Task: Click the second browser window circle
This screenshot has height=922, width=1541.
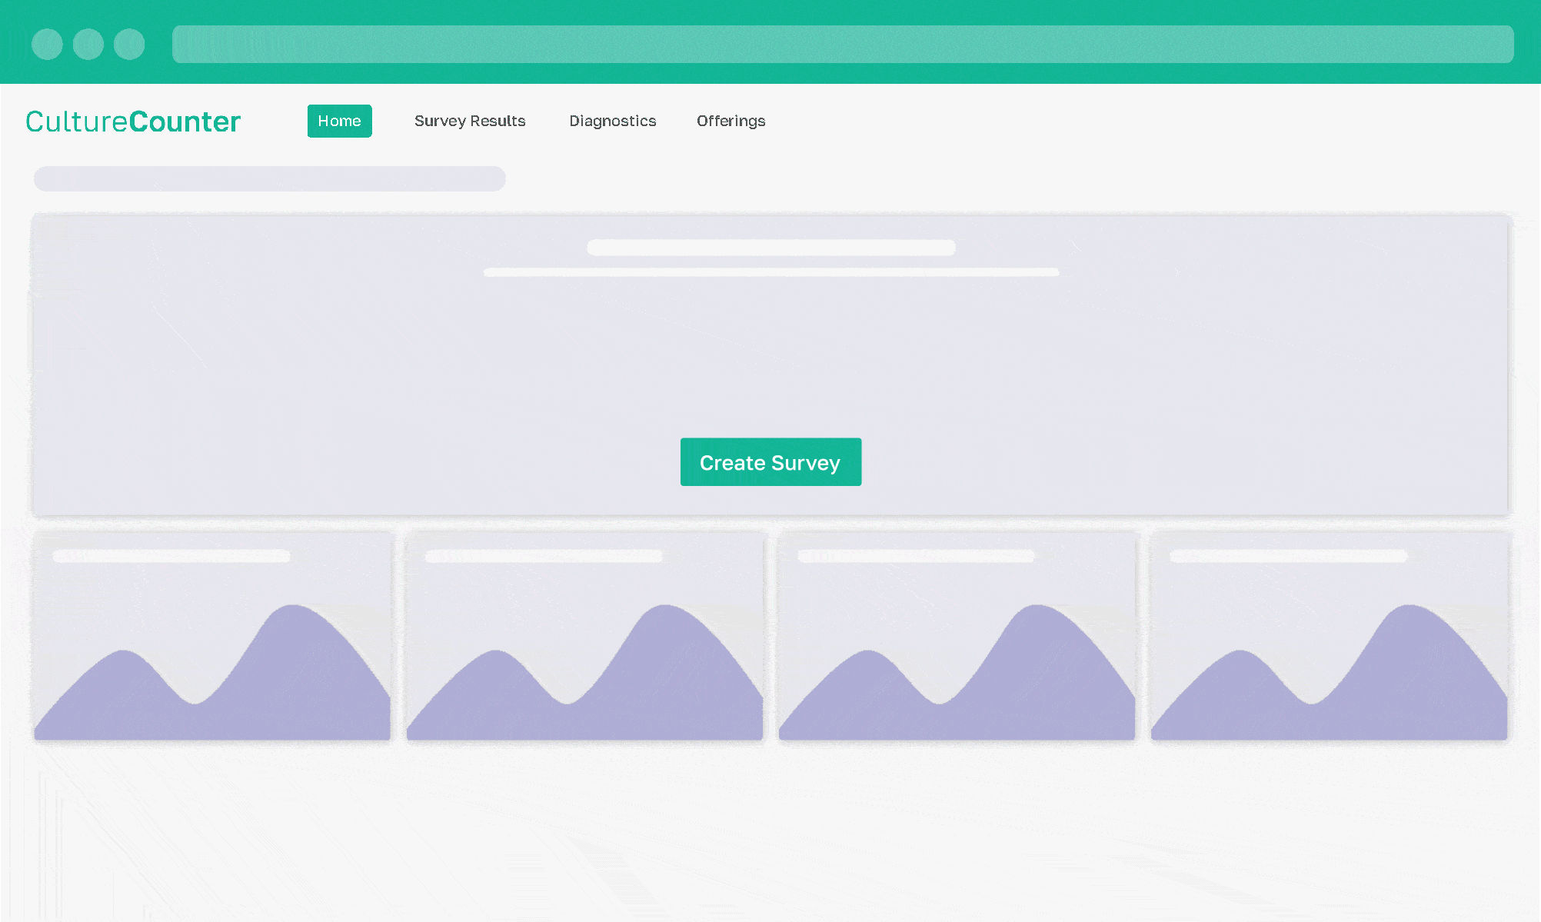Action: tap(88, 44)
